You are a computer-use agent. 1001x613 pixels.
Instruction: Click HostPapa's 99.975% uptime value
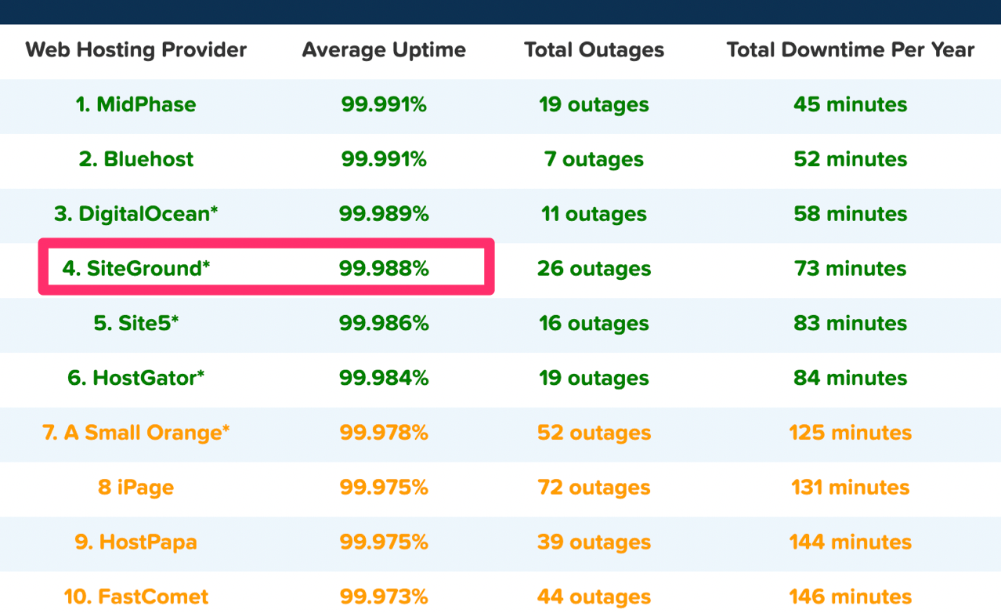point(384,542)
